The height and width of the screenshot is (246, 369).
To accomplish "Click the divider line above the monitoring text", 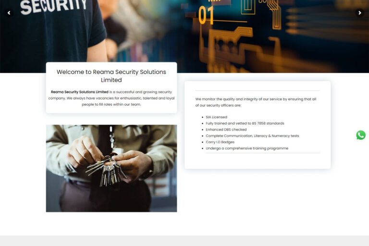I will (x=258, y=90).
